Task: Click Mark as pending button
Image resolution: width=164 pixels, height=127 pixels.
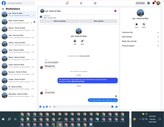Action: pyautogui.click(x=60, y=21)
